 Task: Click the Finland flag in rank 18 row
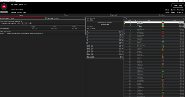coord(163,47)
